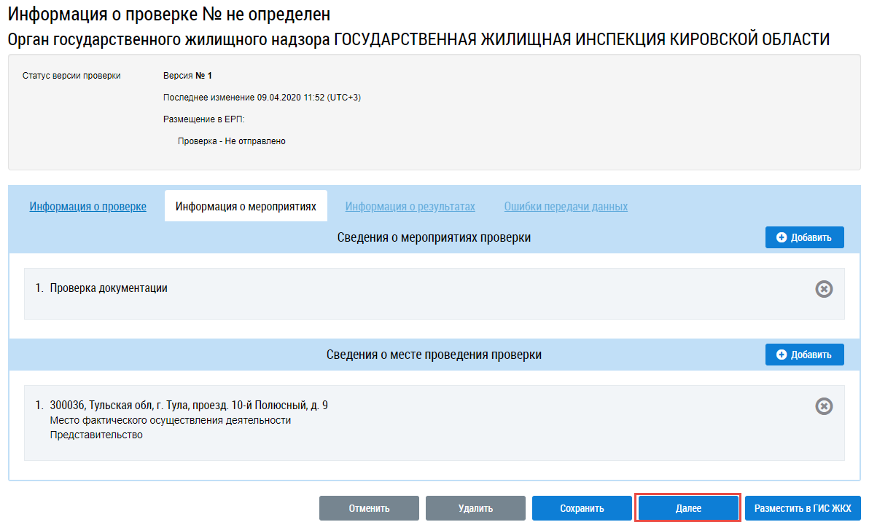Click the Версия № 1 text

click(x=187, y=76)
